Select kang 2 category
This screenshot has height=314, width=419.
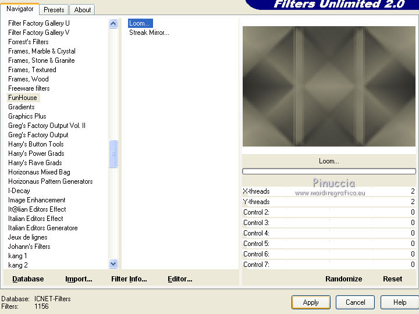(18, 265)
